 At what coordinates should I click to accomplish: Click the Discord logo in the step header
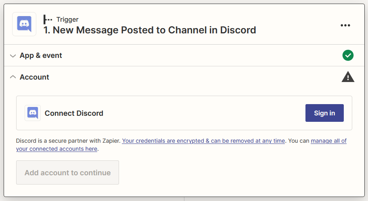(24, 24)
